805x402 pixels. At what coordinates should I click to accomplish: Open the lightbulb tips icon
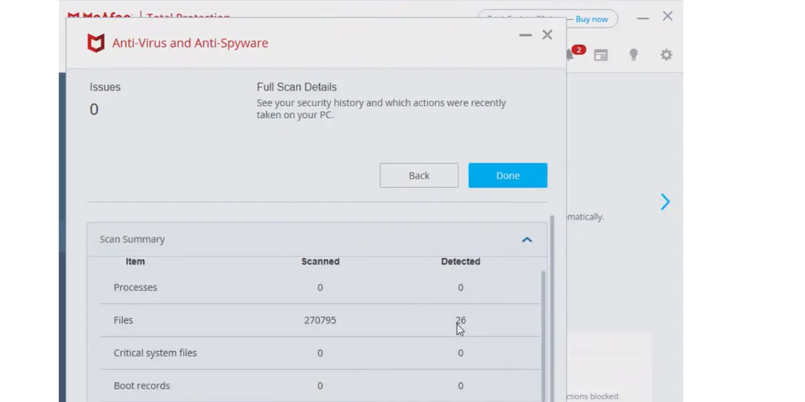633,55
